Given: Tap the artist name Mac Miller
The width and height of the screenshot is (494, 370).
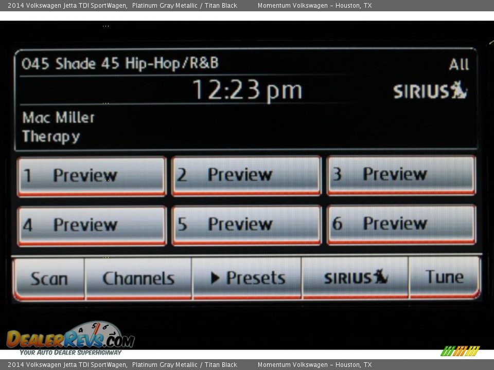Looking at the screenshot, I should [59, 118].
